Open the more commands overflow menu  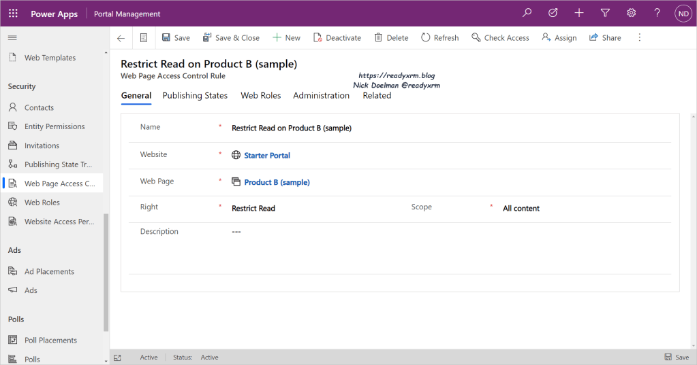point(639,38)
